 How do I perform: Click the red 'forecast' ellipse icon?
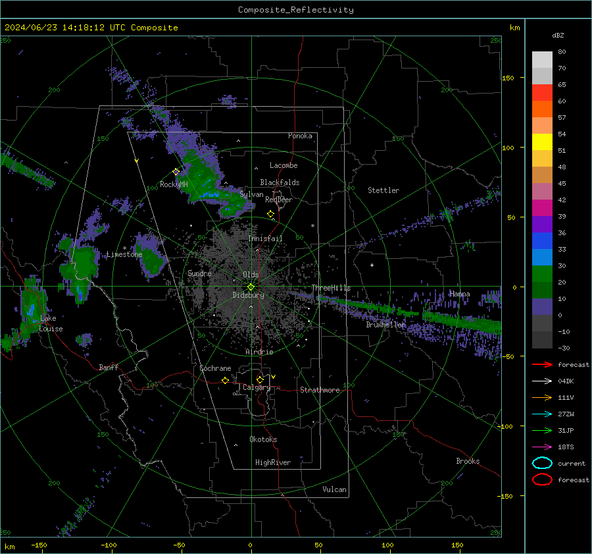pos(542,480)
